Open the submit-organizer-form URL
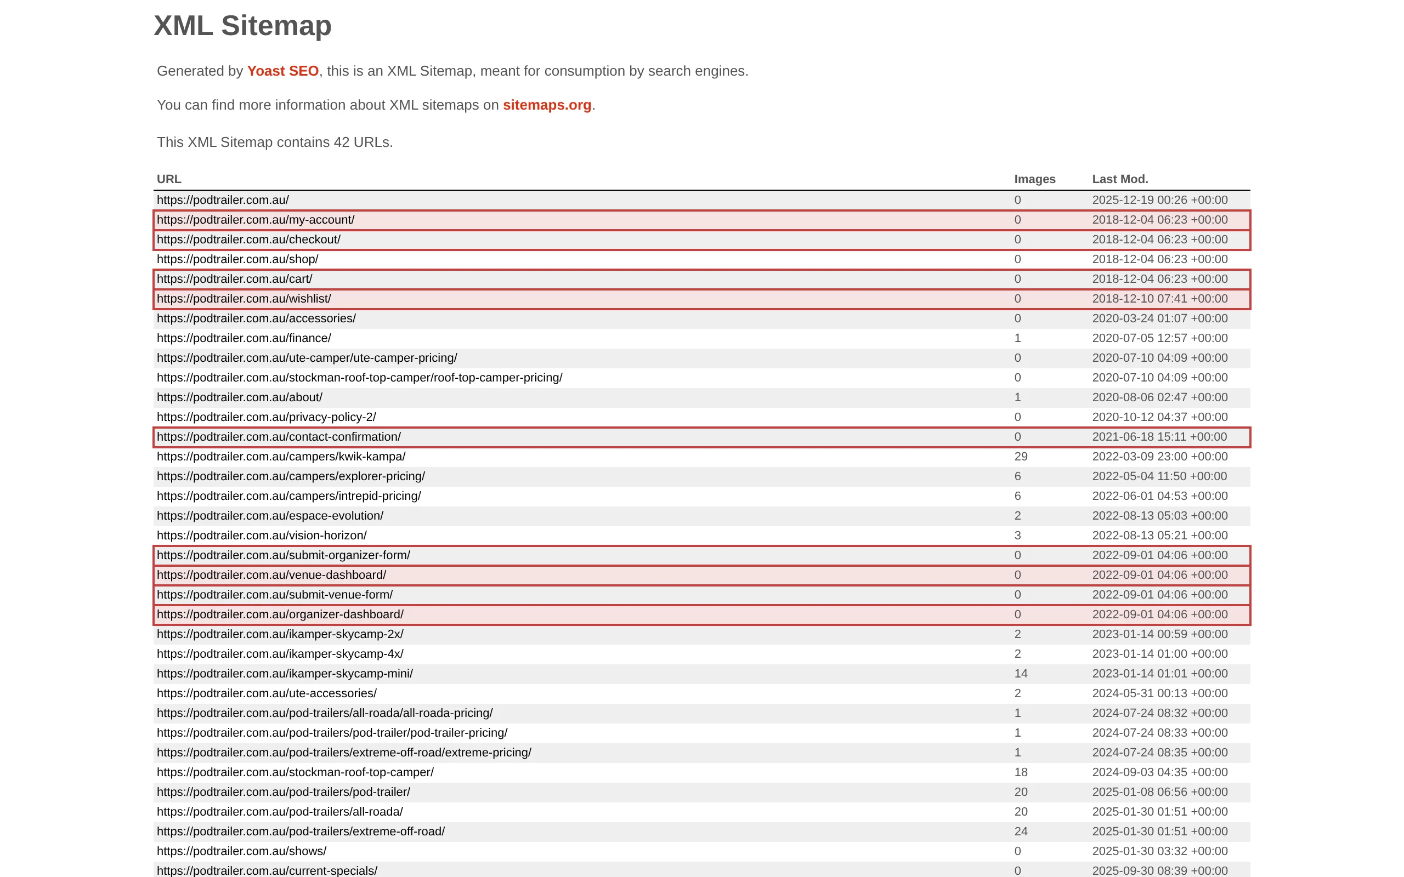Image resolution: width=1404 pixels, height=877 pixels. [x=282, y=555]
